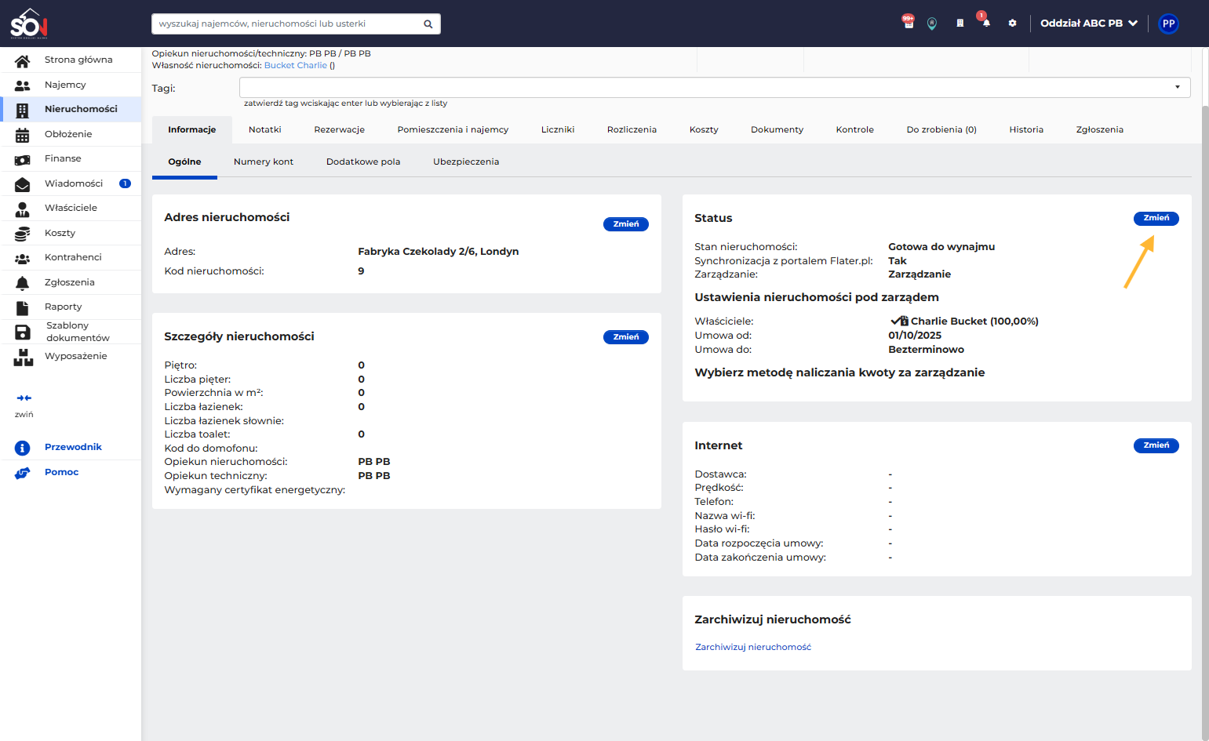Open Finanse using the banknote icon
The height and width of the screenshot is (741, 1209).
(x=23, y=159)
